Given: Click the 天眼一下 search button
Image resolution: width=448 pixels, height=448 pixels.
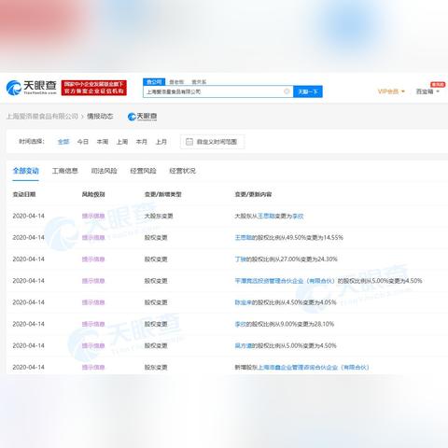Looking at the screenshot, I should pos(308,91).
